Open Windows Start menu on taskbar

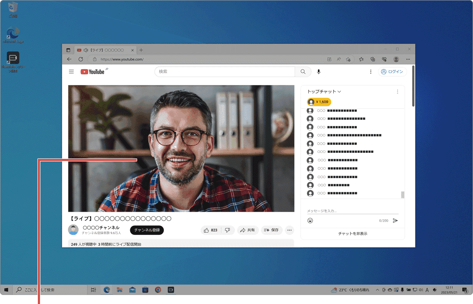6,290
